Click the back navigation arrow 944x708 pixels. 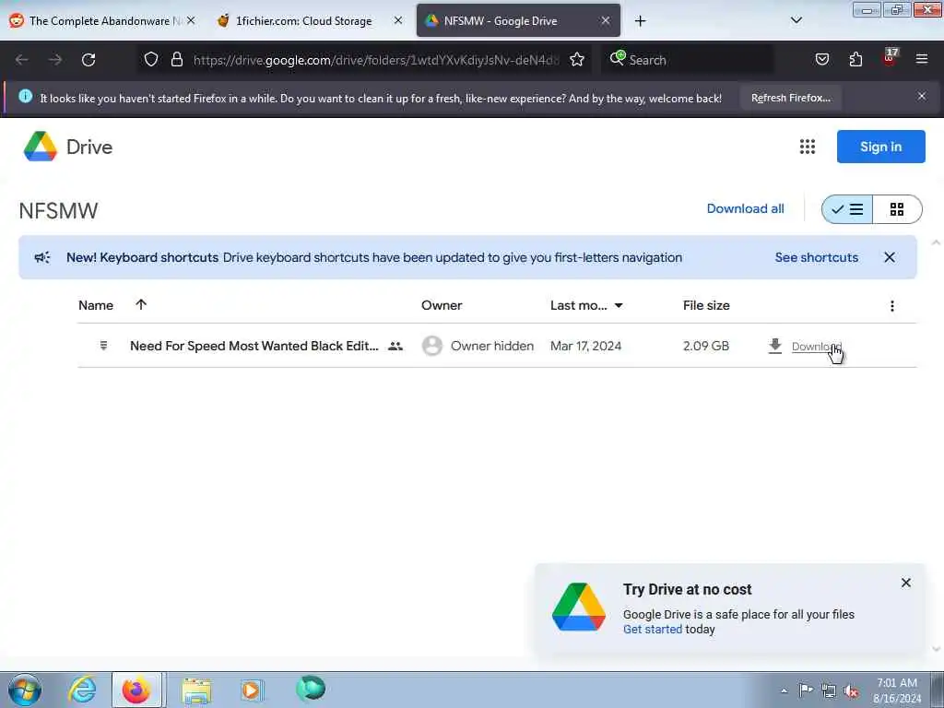click(x=22, y=60)
